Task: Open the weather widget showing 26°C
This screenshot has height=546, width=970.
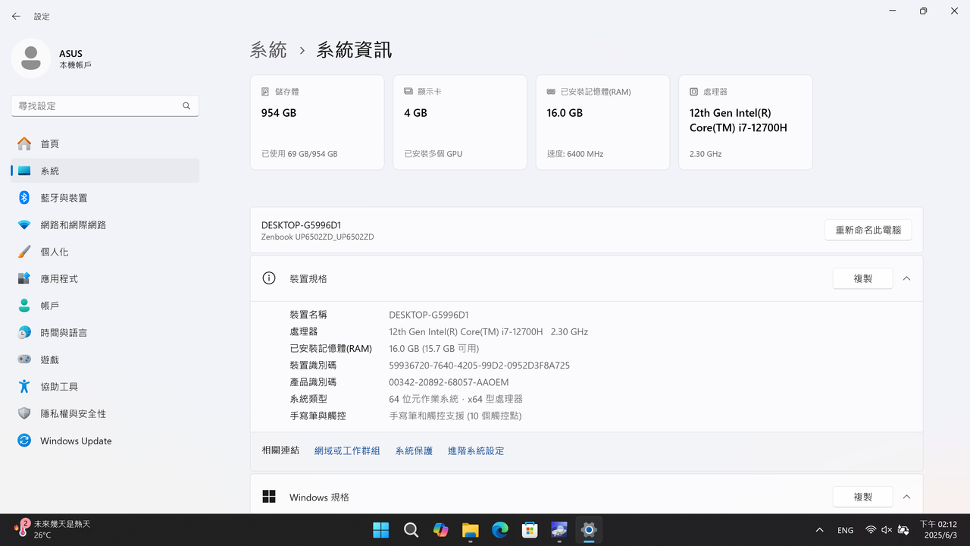Action: (x=52, y=529)
